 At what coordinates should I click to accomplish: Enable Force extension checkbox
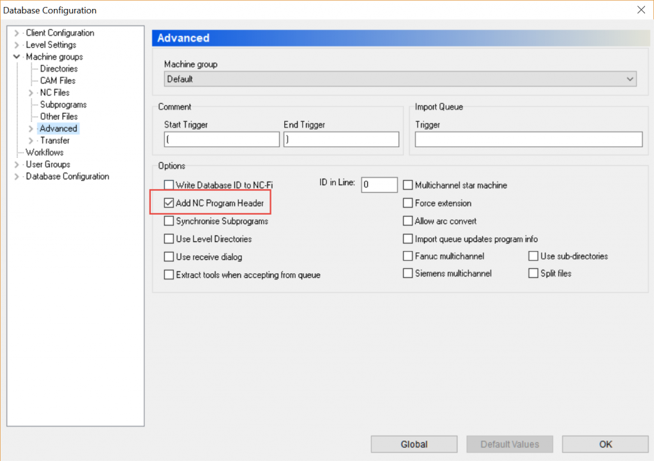pos(408,203)
